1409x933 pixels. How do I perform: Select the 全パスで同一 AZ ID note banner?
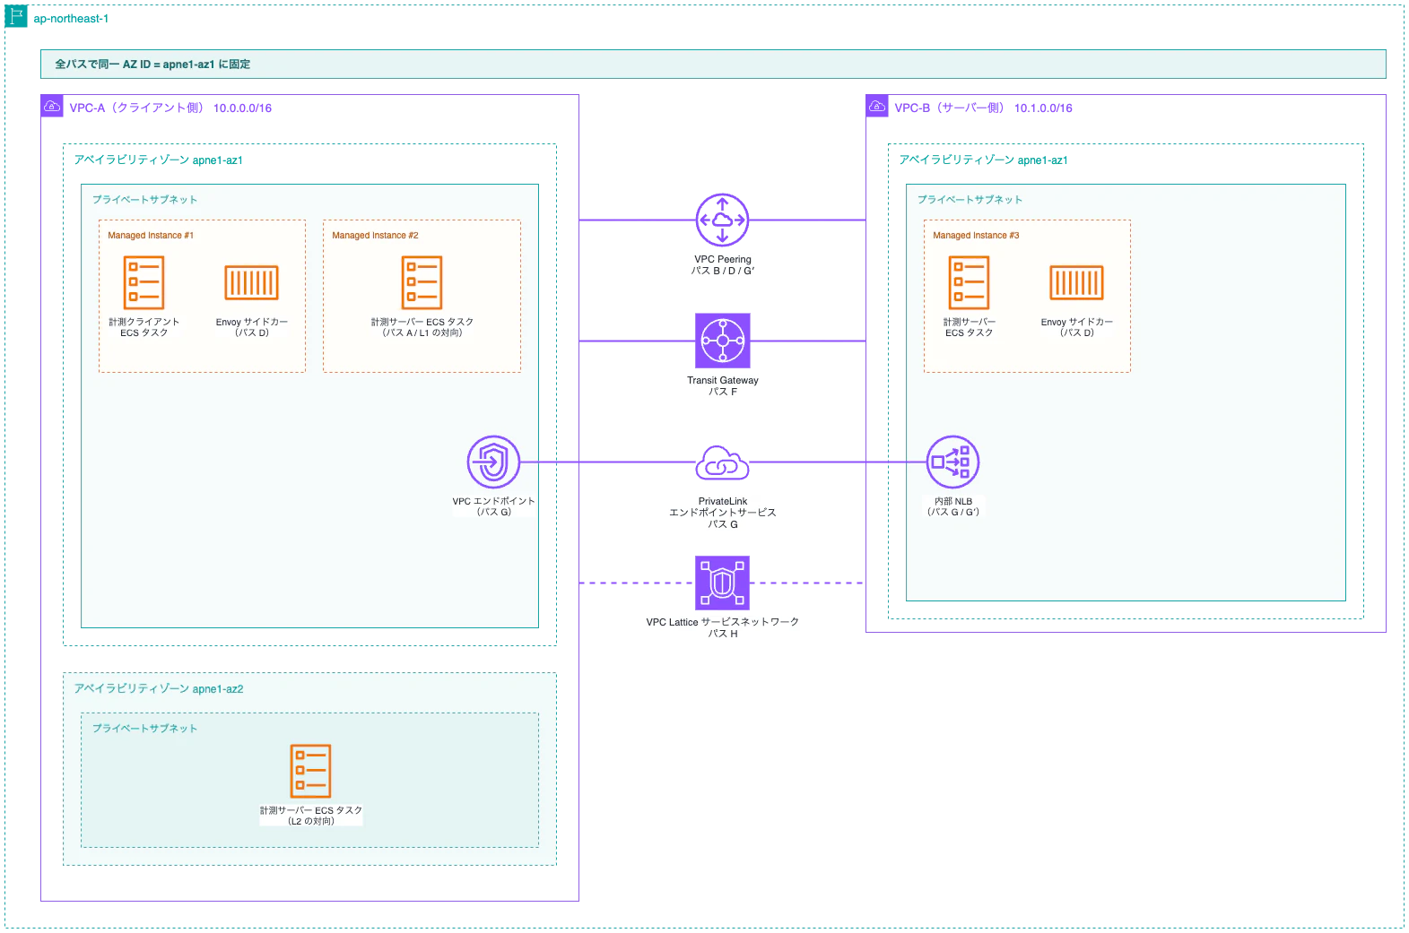click(x=713, y=64)
